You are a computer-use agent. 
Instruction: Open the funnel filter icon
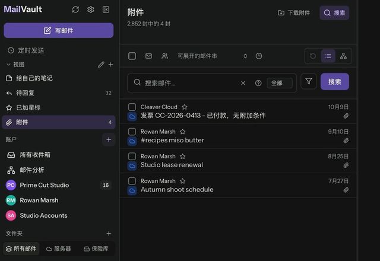coord(309,81)
